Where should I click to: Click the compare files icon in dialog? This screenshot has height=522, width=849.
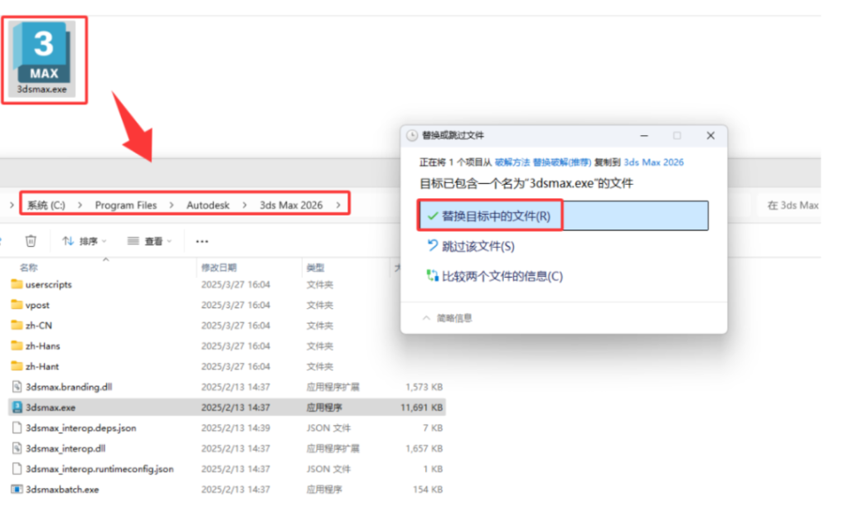(x=432, y=276)
